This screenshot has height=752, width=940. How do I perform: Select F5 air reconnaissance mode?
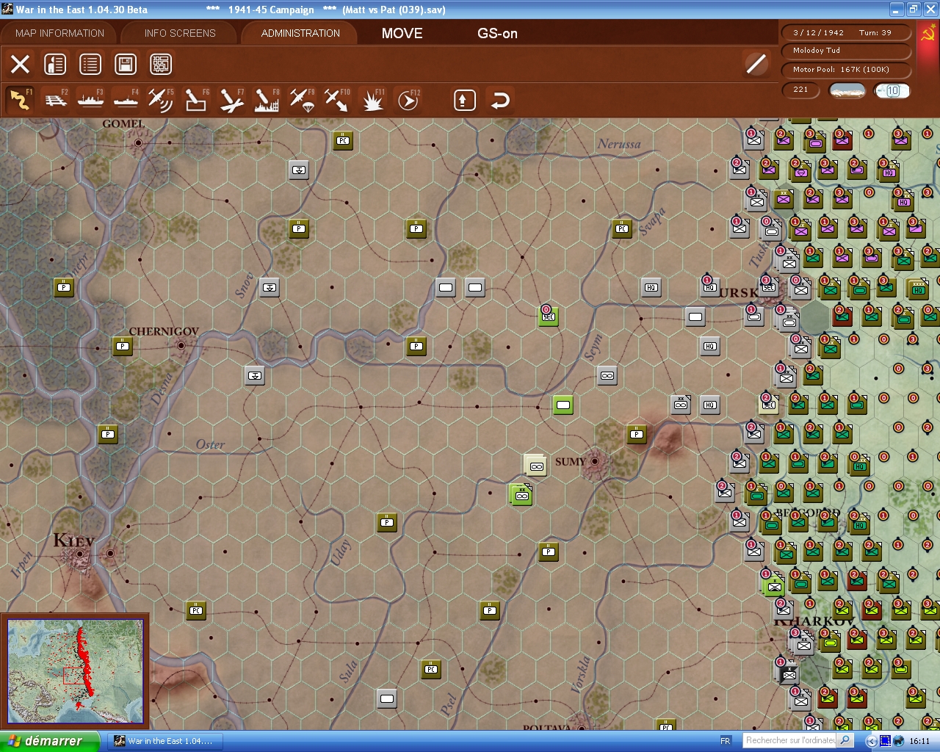tap(161, 100)
